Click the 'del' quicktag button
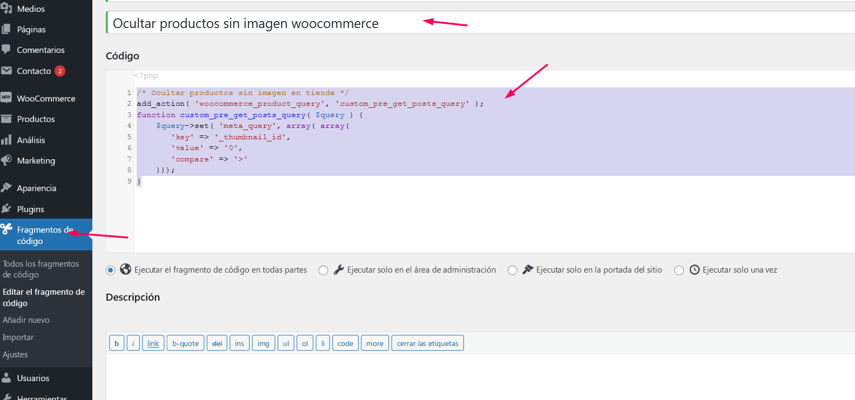855x400 pixels. coord(217,343)
